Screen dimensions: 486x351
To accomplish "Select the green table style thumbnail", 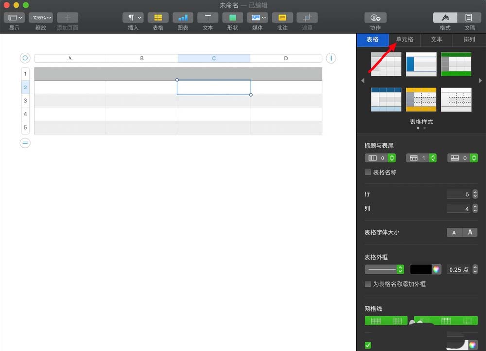I will tap(456, 64).
